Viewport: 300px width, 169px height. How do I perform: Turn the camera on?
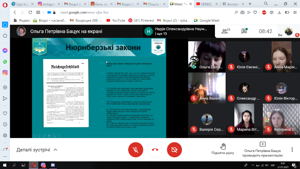(174, 150)
